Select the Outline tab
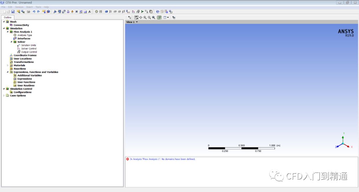This screenshot has height=192, width=359. 8,17
